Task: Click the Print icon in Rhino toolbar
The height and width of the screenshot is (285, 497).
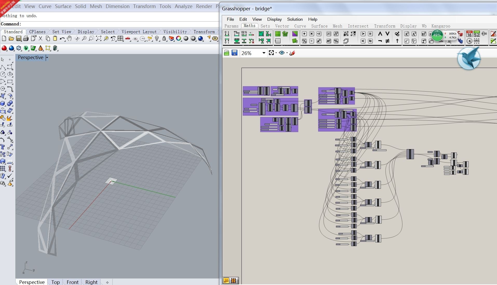Action: coord(26,39)
